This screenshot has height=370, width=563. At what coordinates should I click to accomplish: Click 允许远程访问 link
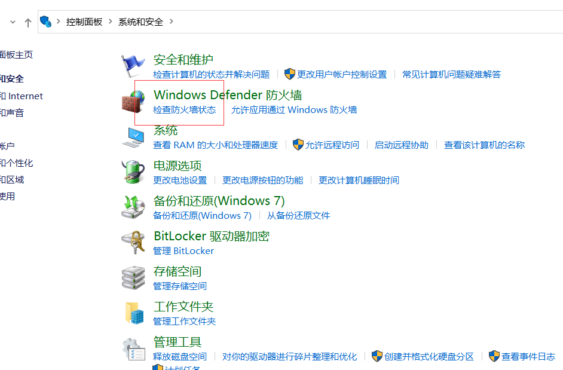[x=332, y=145]
